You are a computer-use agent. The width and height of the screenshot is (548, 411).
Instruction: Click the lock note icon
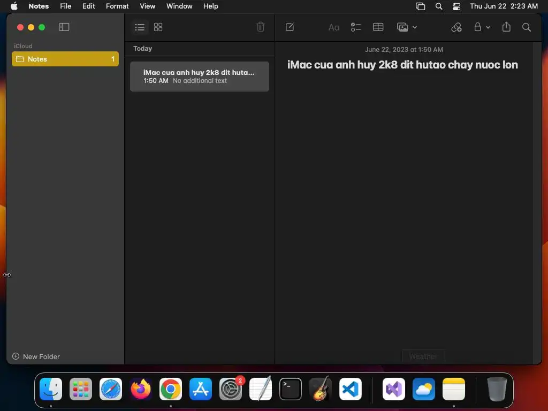pos(477,27)
